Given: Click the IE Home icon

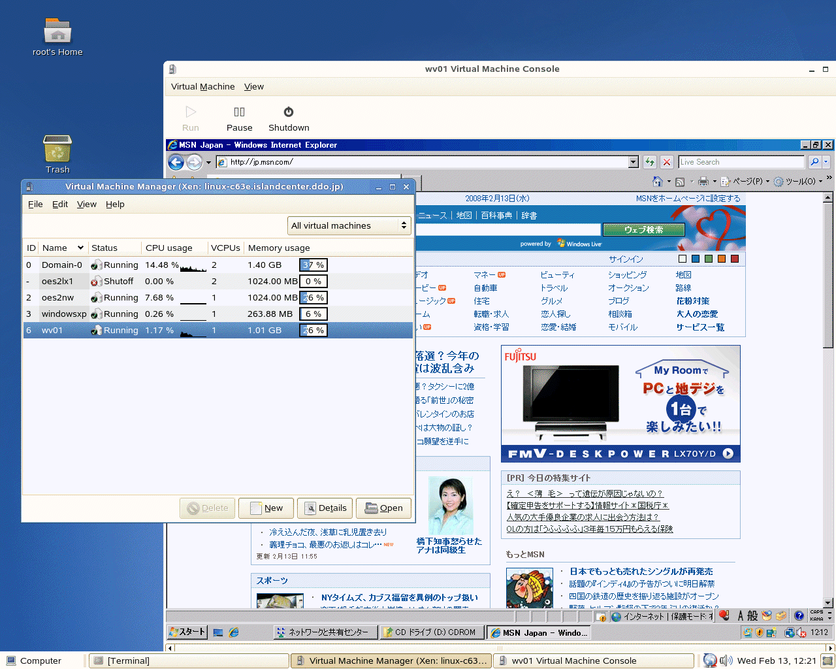Looking at the screenshot, I should 658,181.
